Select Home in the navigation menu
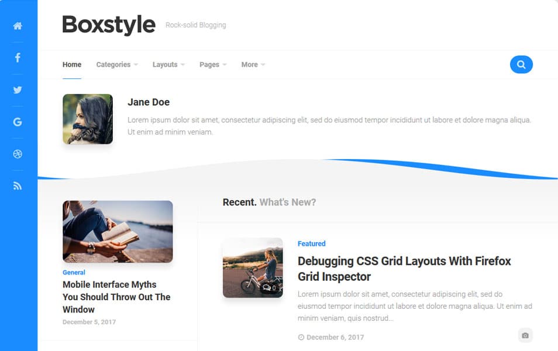Image resolution: width=558 pixels, height=351 pixels. tap(71, 64)
